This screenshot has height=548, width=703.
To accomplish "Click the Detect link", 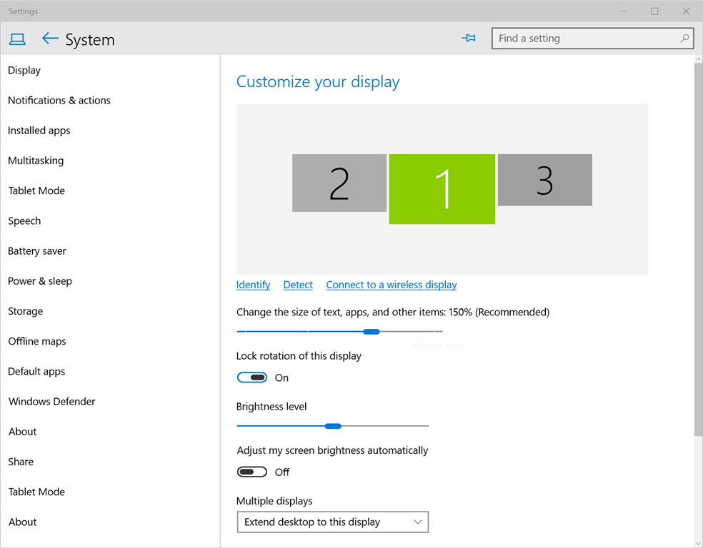I will (298, 285).
